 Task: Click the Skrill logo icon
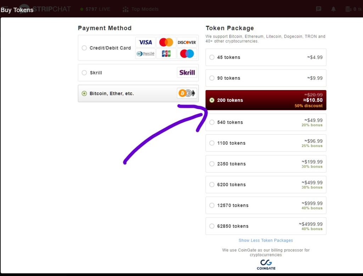[x=187, y=72]
